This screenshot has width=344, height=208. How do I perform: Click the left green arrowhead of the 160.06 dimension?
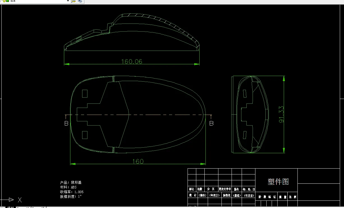click(x=67, y=64)
